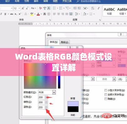Apply the 标题 style
127x124 pixels.
click(x=109, y=11)
